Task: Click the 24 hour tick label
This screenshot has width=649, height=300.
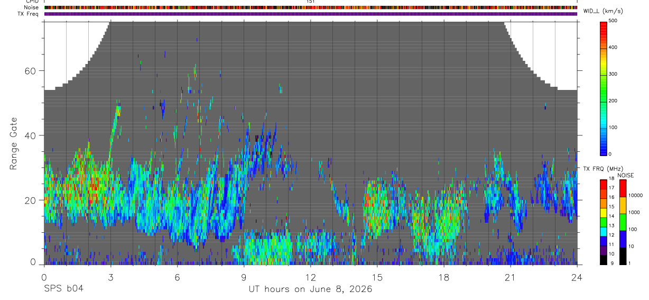Action: [577, 277]
